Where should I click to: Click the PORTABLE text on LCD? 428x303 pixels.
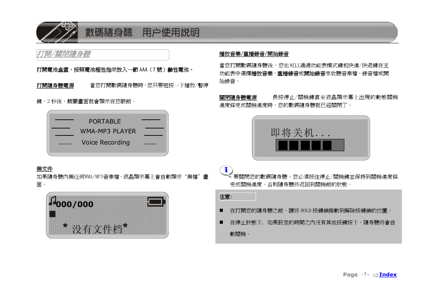[105, 121]
